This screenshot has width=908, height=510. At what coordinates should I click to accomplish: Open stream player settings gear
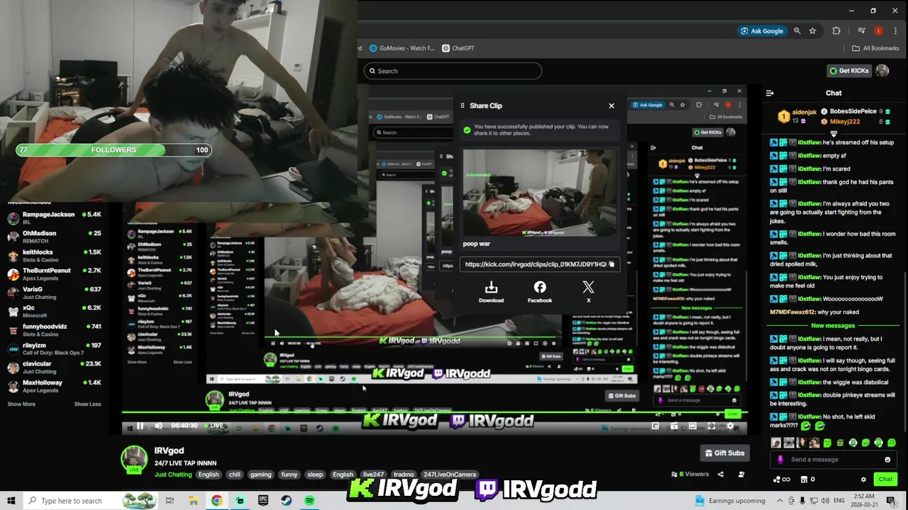click(730, 426)
